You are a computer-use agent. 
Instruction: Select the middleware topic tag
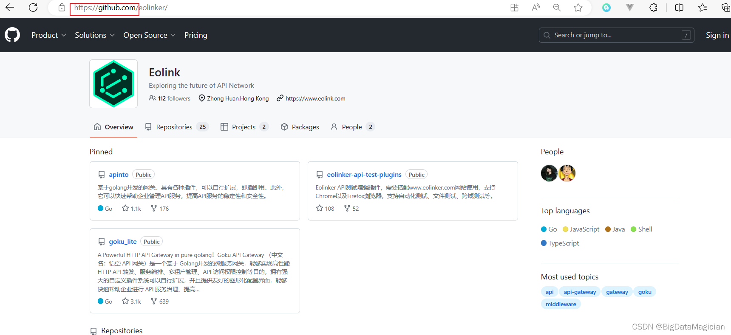click(x=561, y=304)
